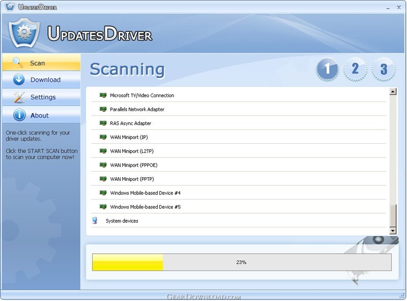The height and width of the screenshot is (301, 407).
Task: Select Windows Mobile-based Device #4 text
Action: coord(146,193)
